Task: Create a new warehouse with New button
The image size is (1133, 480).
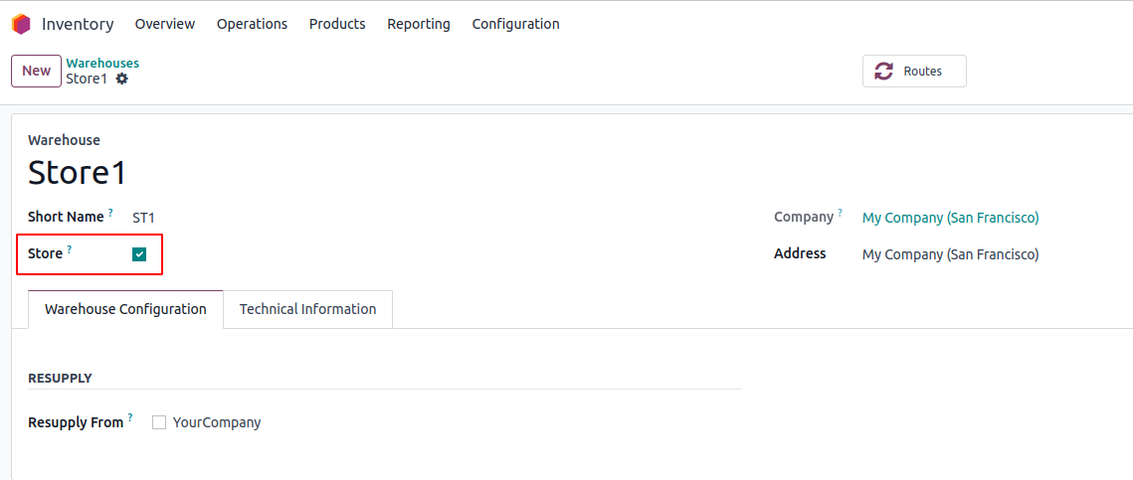Action: click(36, 71)
